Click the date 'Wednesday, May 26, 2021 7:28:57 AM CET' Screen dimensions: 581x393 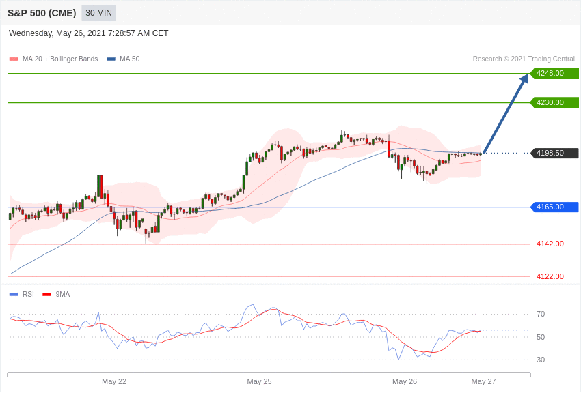(89, 33)
